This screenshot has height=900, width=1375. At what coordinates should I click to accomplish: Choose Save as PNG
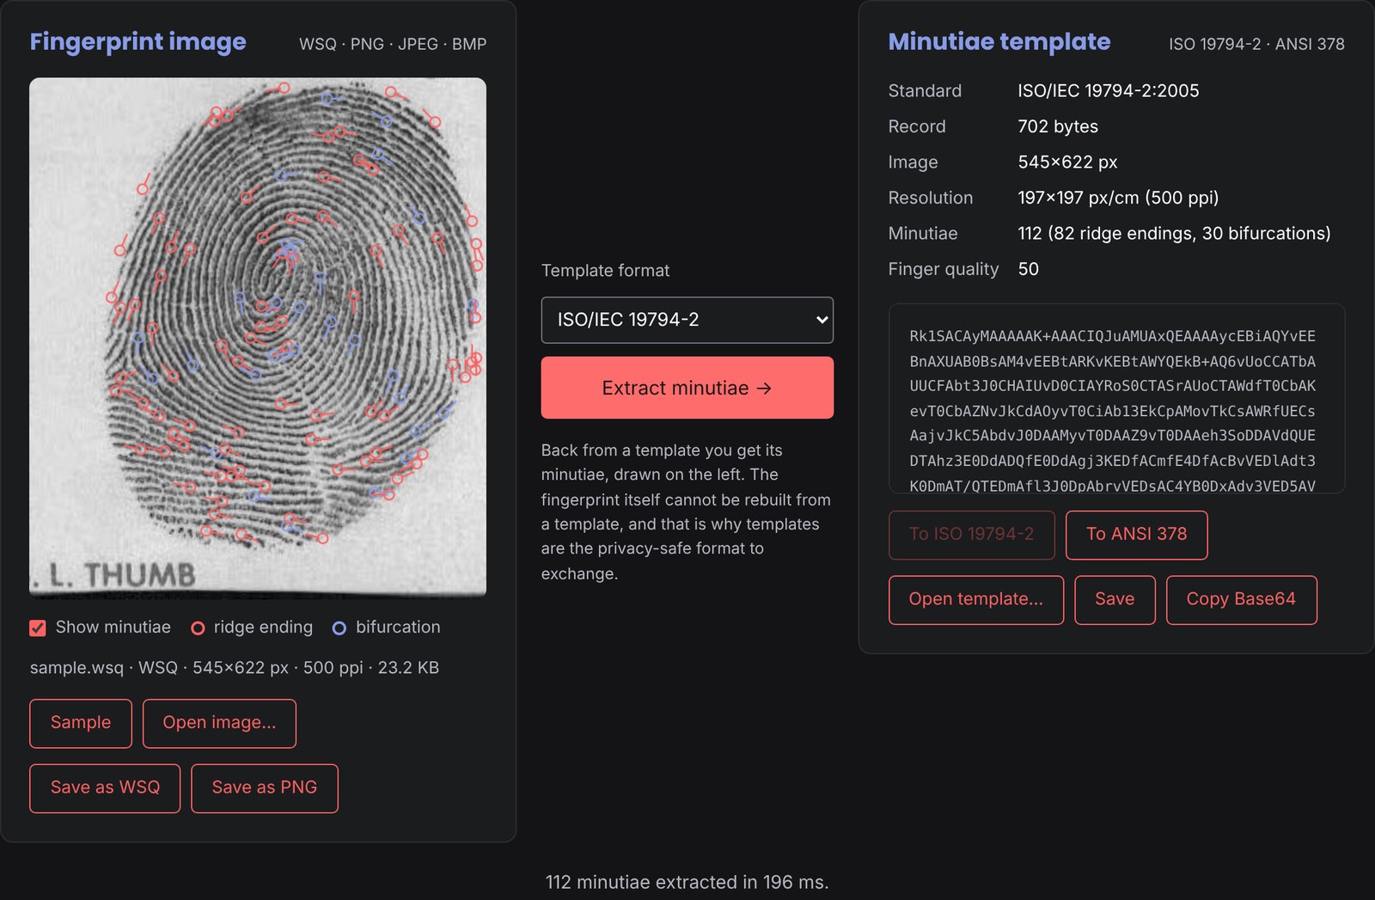coord(265,787)
